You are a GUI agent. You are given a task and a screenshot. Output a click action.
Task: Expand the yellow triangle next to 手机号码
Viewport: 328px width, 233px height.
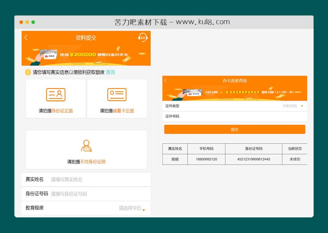pyautogui.click(x=302, y=107)
